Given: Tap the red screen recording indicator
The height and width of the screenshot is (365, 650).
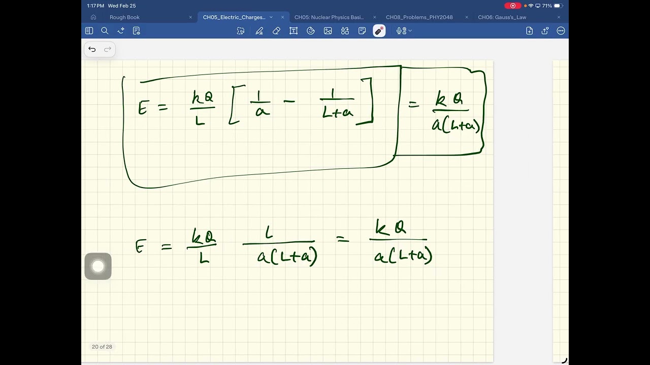Looking at the screenshot, I should 512,6.
